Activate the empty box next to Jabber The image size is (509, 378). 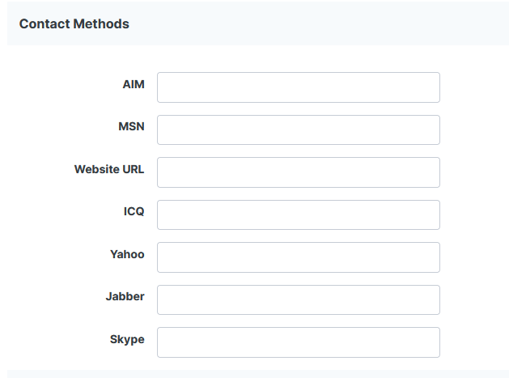click(x=298, y=299)
